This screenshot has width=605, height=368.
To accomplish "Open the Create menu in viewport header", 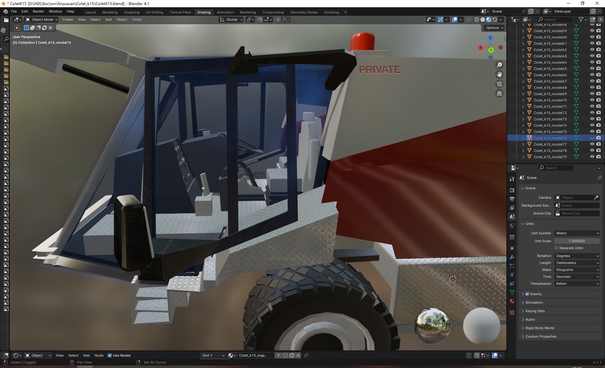I will pos(67,20).
